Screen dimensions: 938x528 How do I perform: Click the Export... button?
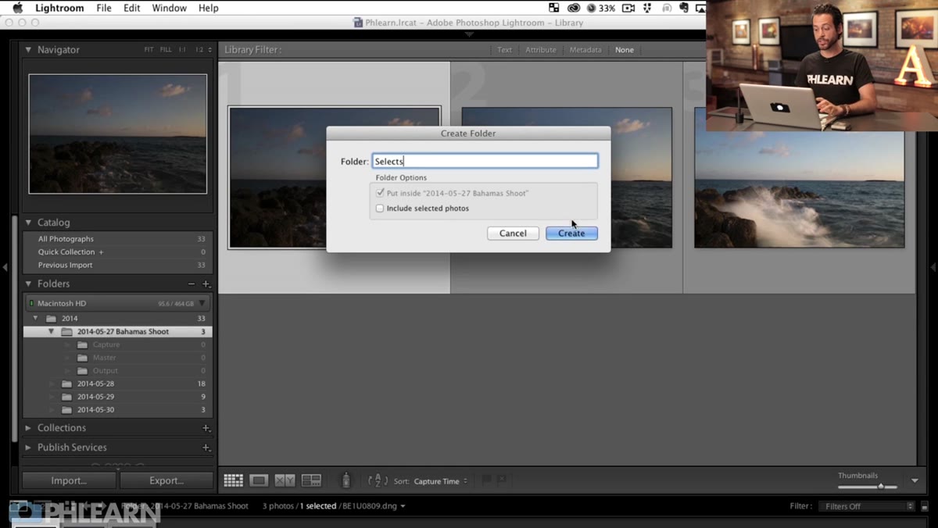pos(166,480)
